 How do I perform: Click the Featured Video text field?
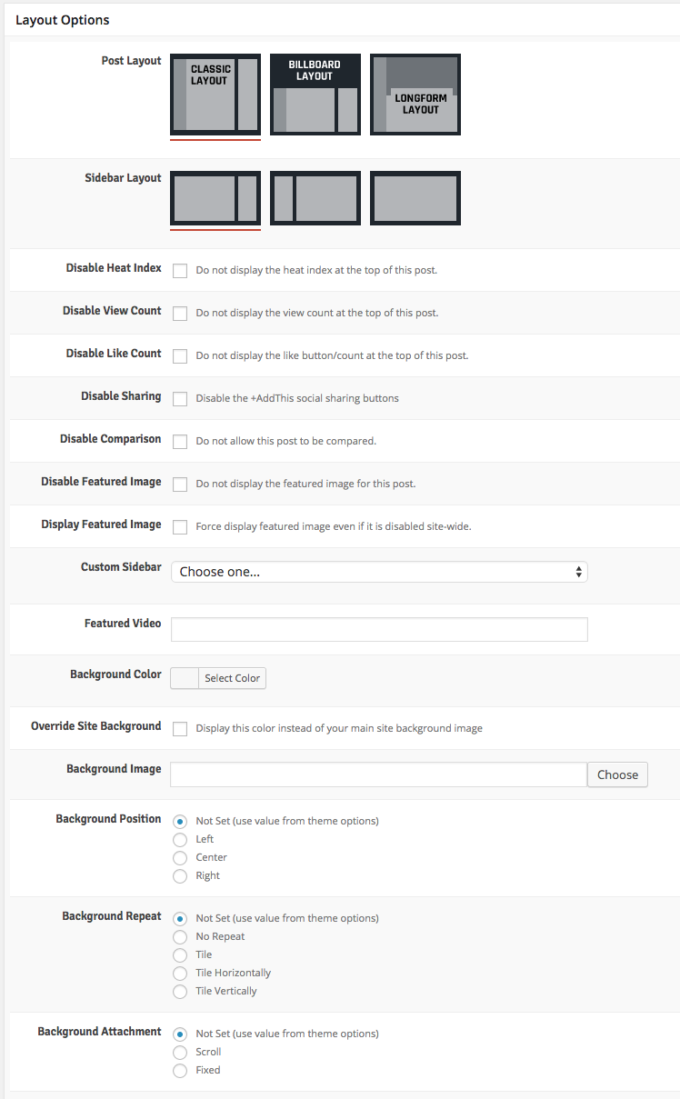pos(379,629)
